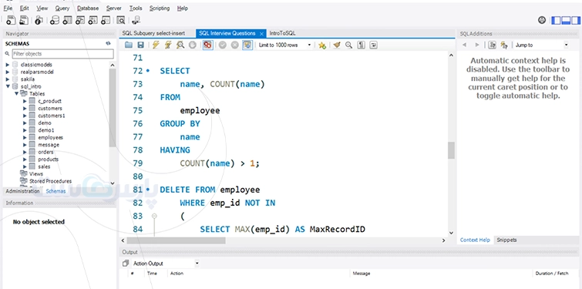This screenshot has width=582, height=289.
Task: Open search table data tool
Action: [x=120, y=20]
